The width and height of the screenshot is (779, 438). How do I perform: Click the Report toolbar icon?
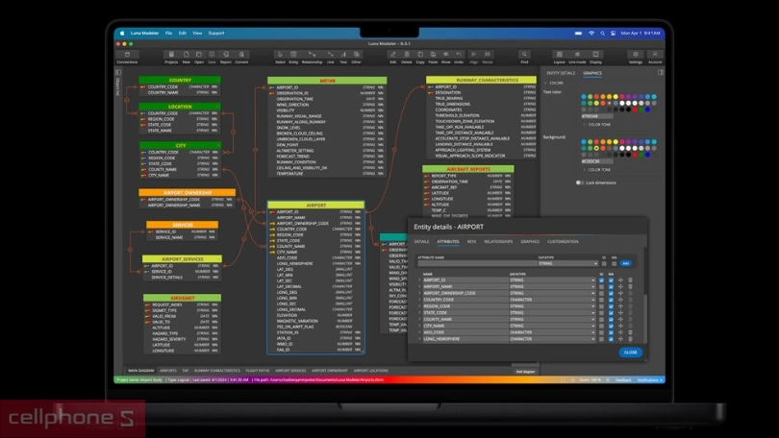tap(226, 57)
